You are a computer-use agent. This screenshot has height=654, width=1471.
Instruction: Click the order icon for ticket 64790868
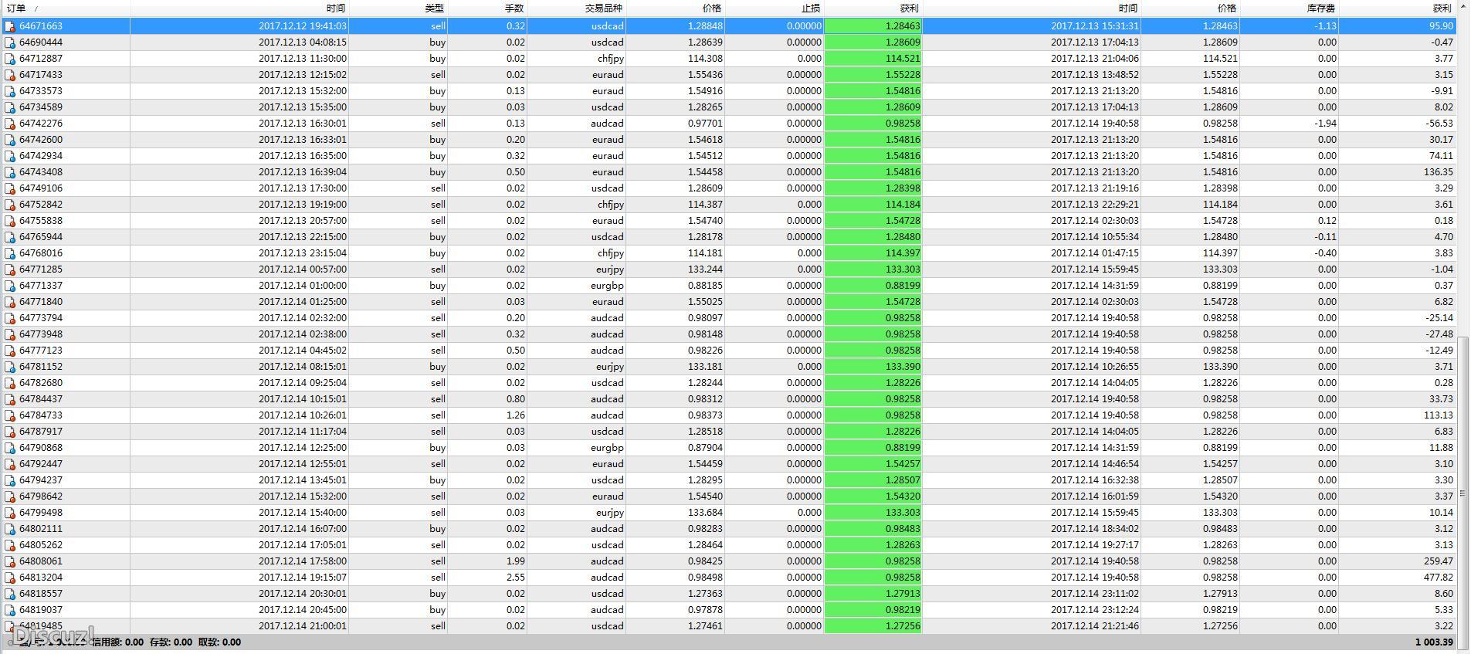[10, 448]
